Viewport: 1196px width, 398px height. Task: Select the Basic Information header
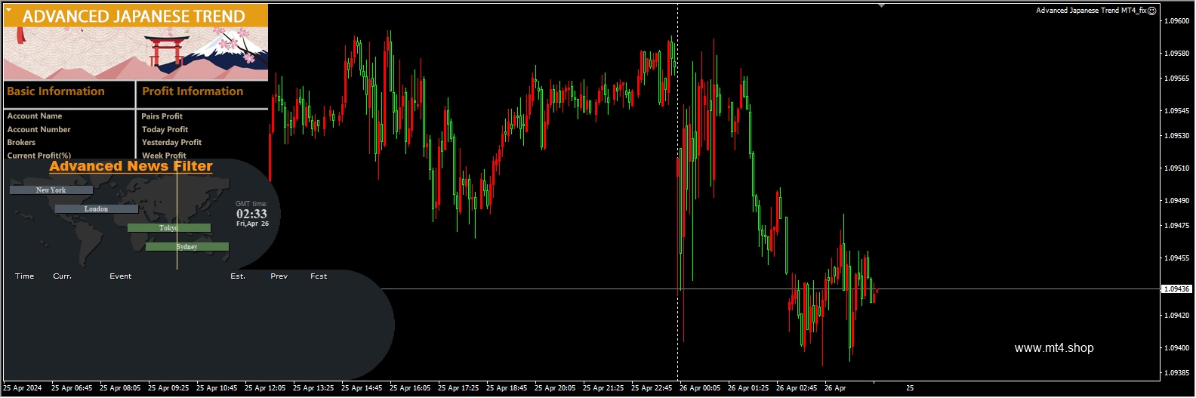tap(56, 91)
